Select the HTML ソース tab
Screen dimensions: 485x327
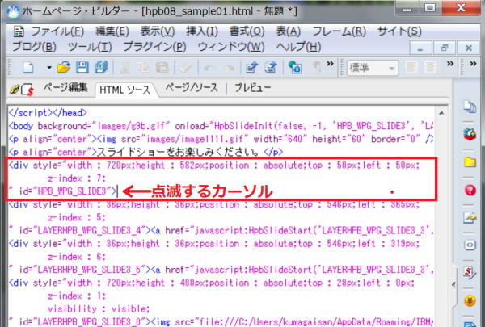(x=125, y=90)
